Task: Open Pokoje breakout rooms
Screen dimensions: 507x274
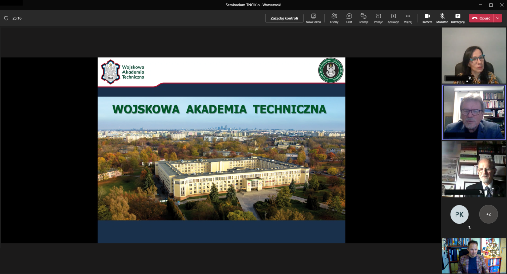Action: (x=378, y=18)
